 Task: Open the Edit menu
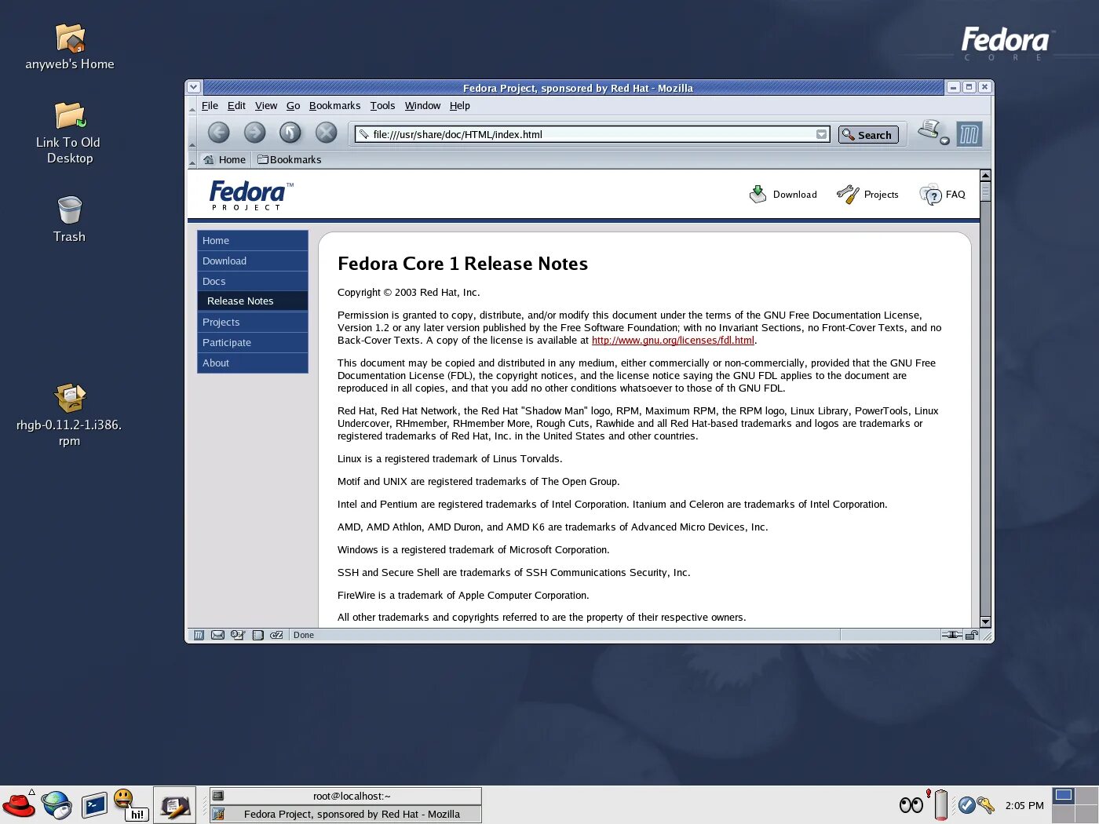tap(236, 106)
